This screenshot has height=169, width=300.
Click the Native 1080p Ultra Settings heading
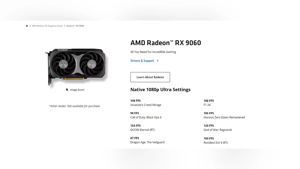160,90
